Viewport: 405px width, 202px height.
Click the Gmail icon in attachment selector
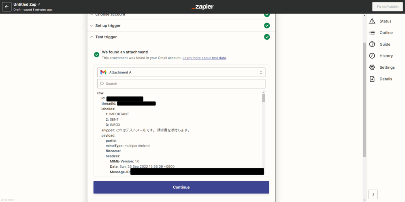(103, 72)
